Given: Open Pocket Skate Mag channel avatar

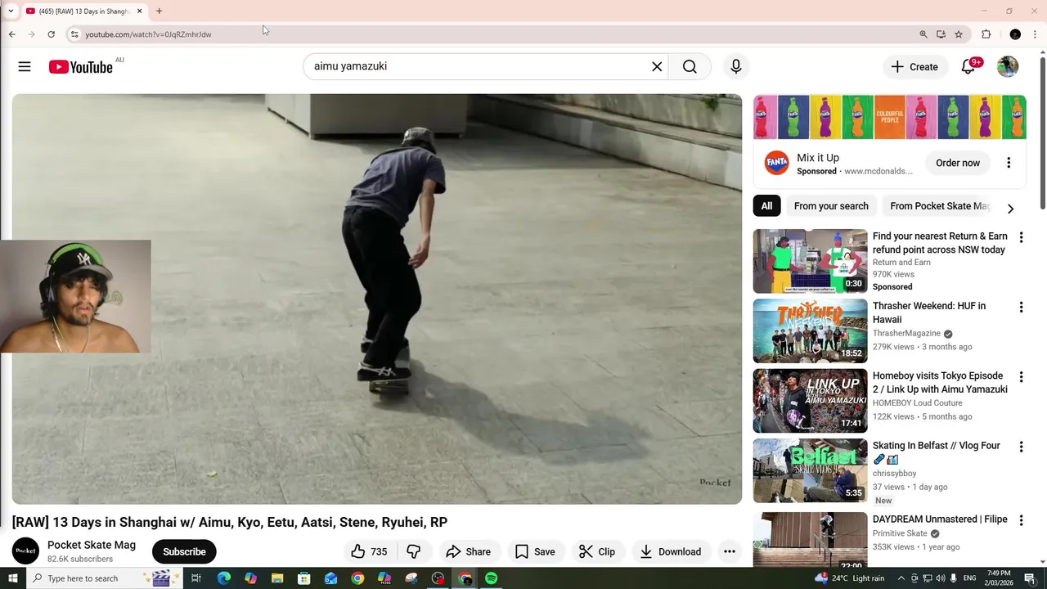Looking at the screenshot, I should (25, 551).
